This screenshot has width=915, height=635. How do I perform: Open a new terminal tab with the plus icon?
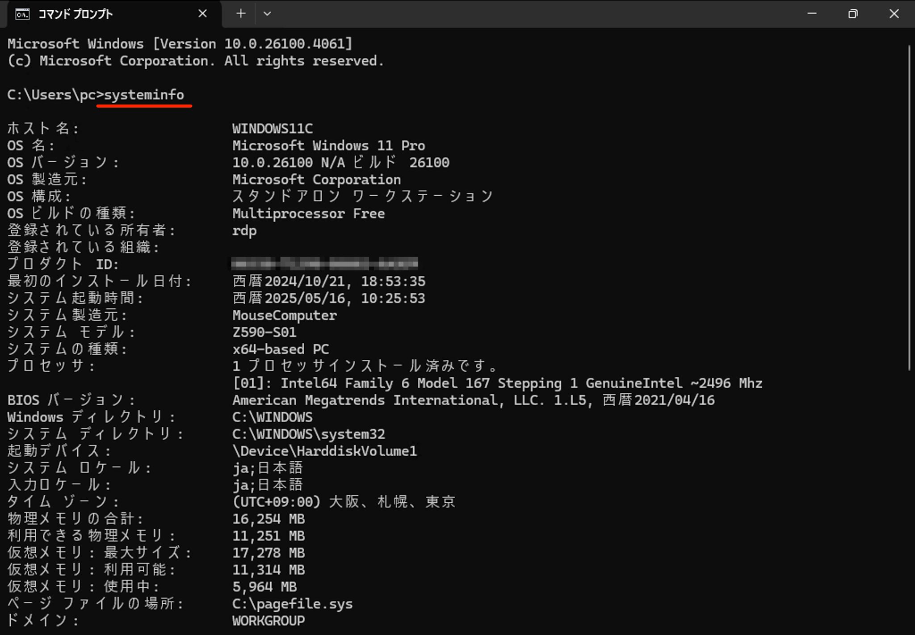point(241,13)
